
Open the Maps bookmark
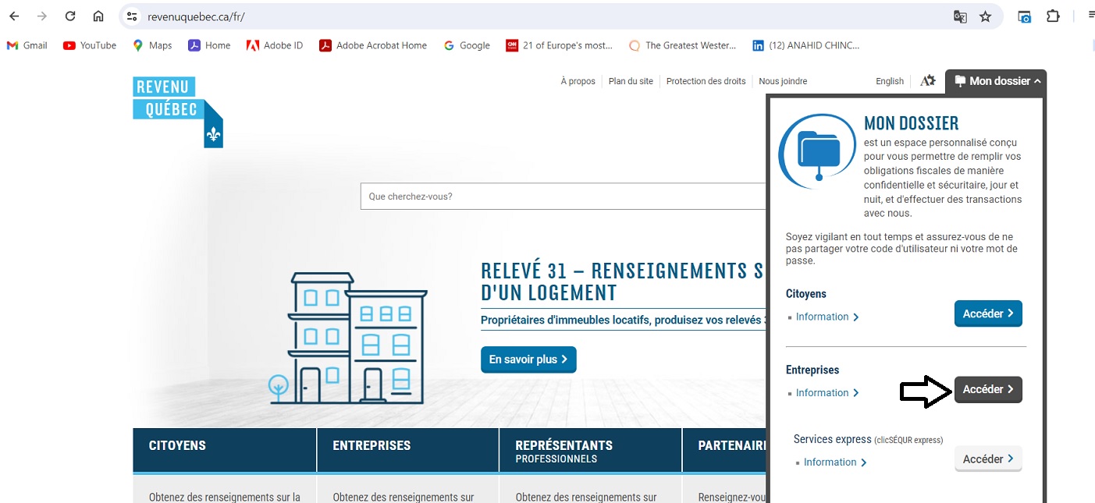click(x=152, y=45)
